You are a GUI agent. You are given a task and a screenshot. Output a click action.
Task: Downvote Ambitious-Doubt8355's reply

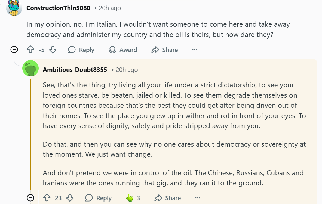pyautogui.click(x=70, y=198)
